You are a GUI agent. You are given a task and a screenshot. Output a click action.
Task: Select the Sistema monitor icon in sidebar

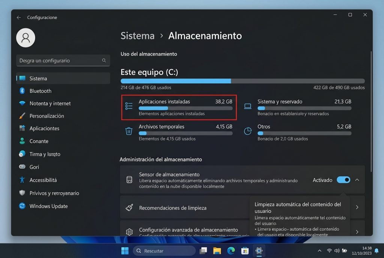click(x=22, y=78)
